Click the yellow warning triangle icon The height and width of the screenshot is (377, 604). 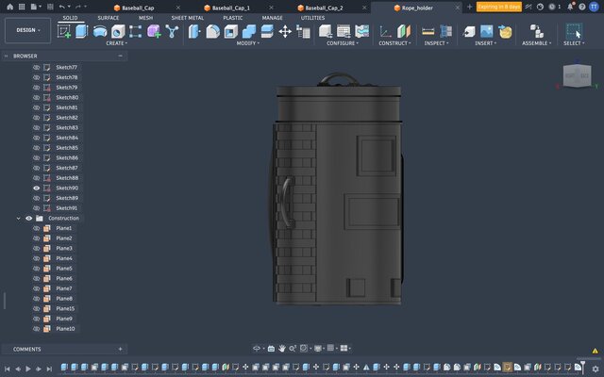(x=596, y=351)
